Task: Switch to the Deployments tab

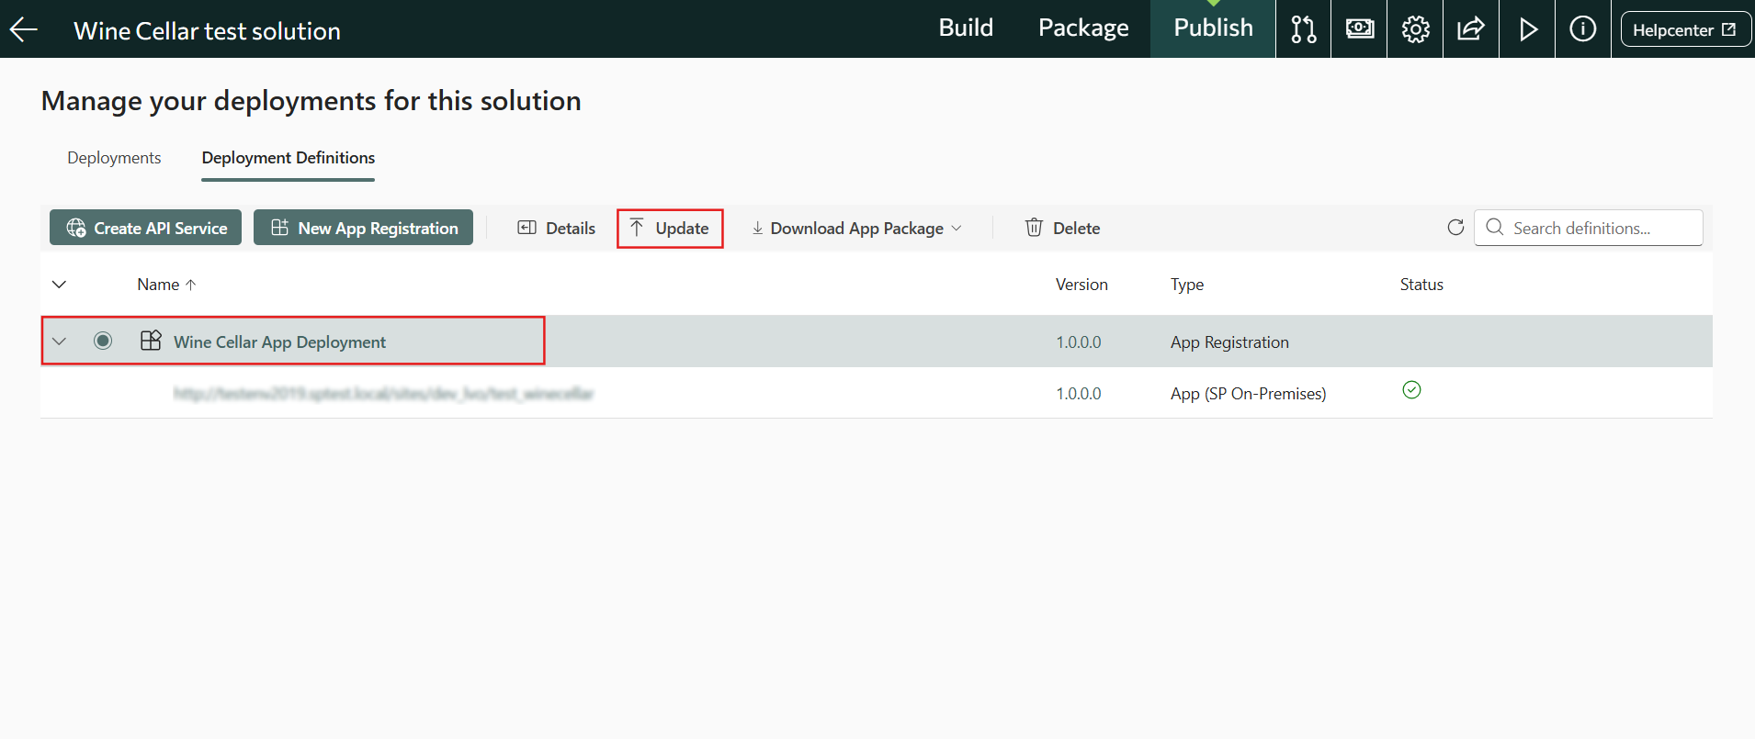Action: [114, 158]
